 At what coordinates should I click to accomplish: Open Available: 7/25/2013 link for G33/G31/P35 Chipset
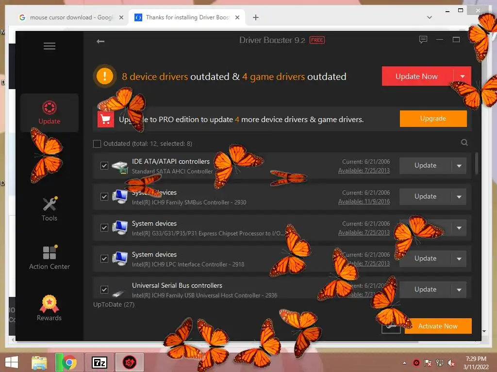364,232
